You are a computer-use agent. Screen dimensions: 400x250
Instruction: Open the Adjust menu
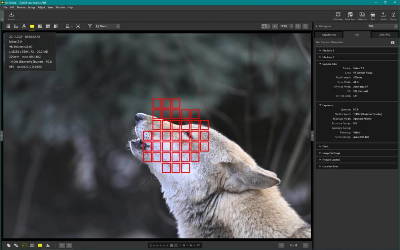pos(41,7)
